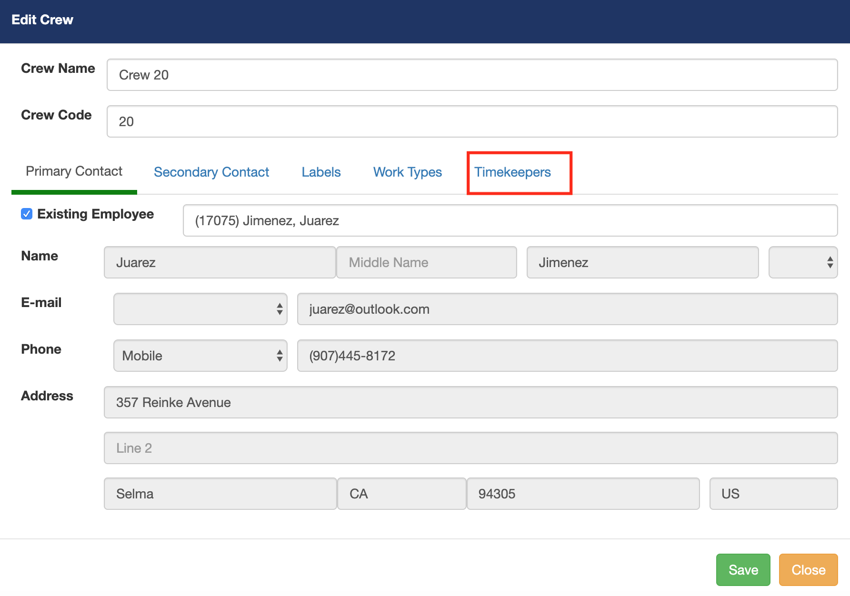850x596 pixels.
Task: Open the name suffix dropdown
Action: point(803,262)
